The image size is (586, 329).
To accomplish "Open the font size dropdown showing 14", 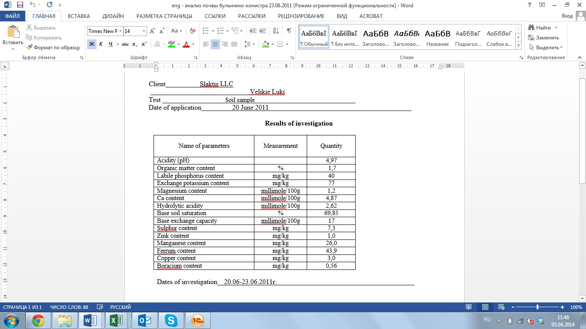I will point(144,31).
